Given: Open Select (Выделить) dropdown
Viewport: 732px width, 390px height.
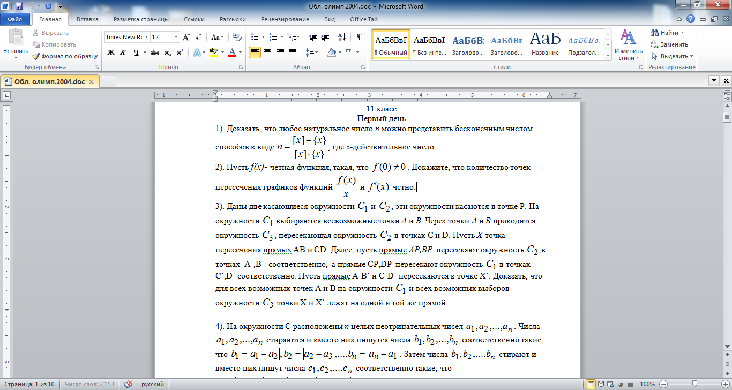Looking at the screenshot, I should (672, 56).
